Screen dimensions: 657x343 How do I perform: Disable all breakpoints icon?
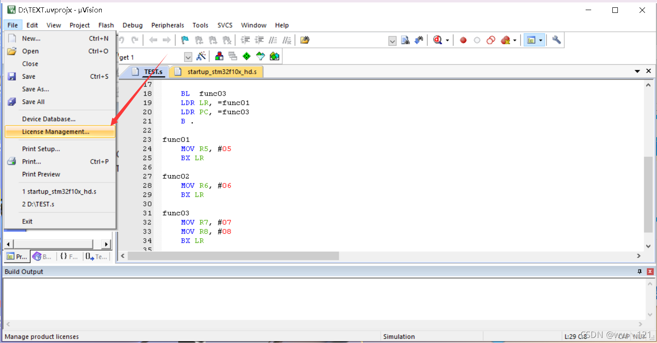pyautogui.click(x=491, y=40)
